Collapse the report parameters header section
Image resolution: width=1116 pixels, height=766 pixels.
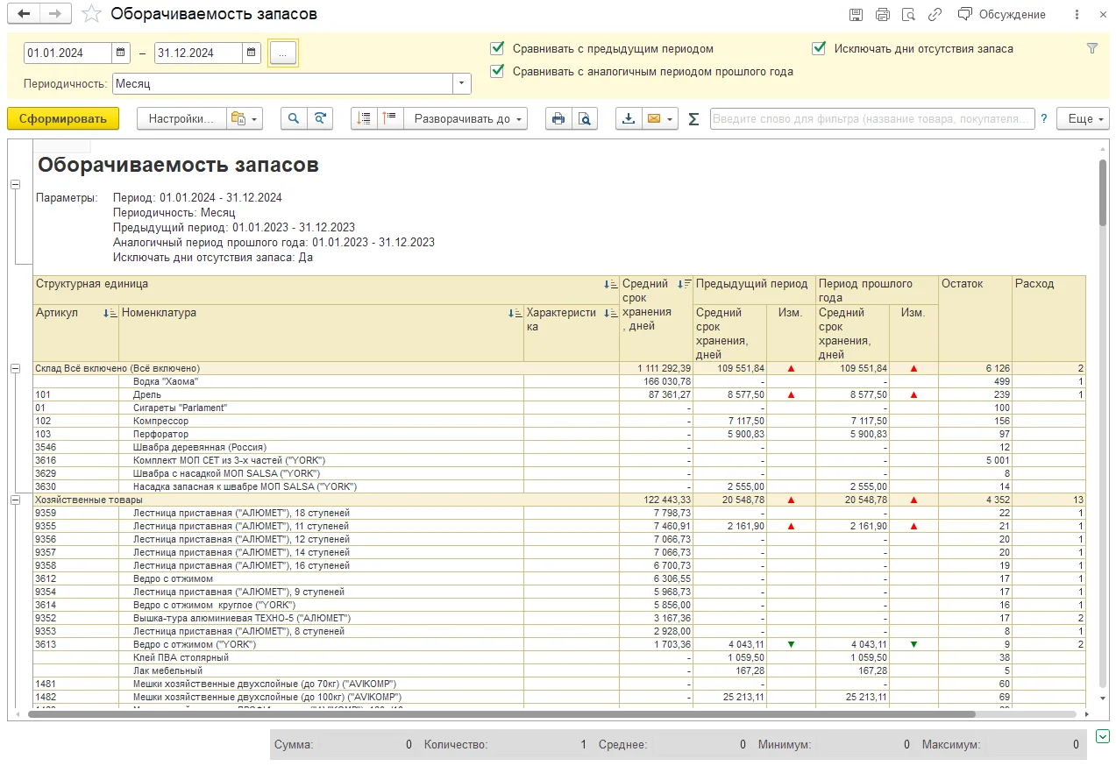[15, 185]
